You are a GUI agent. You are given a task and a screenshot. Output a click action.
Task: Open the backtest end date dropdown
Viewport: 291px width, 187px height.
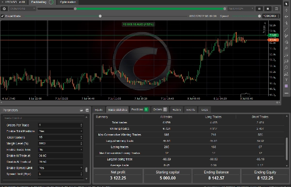(241, 9)
